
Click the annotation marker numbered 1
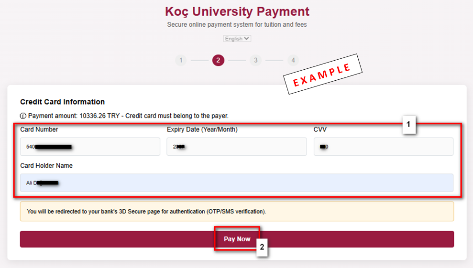point(408,125)
